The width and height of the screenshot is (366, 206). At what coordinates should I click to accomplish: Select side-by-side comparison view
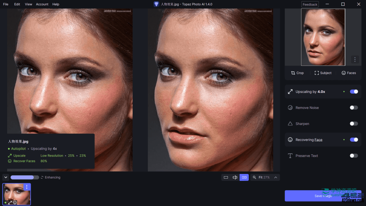[244, 177]
